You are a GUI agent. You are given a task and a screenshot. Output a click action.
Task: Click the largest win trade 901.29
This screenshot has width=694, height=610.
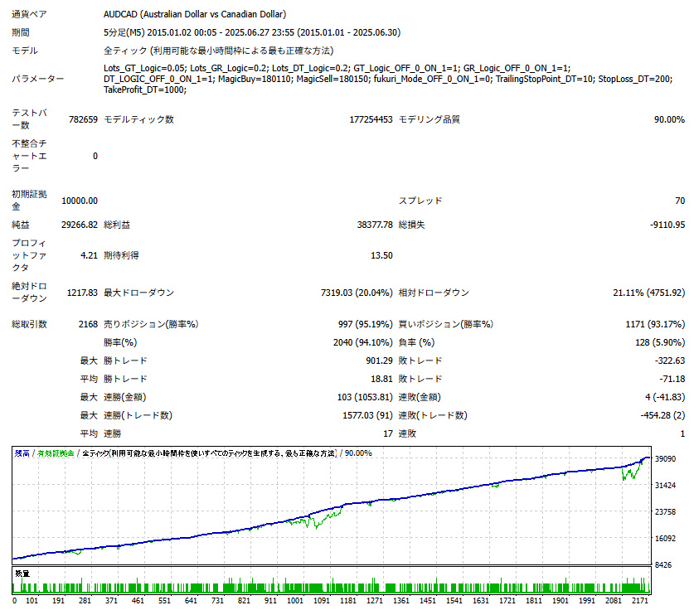pyautogui.click(x=379, y=361)
